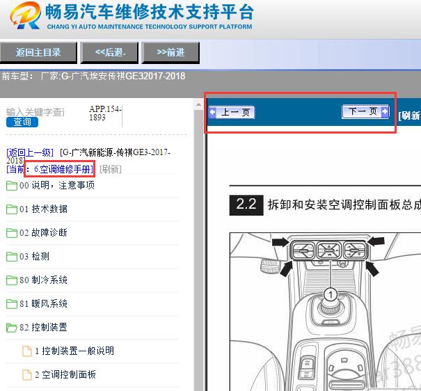This screenshot has width=421, height=391.
Task: Open the 81 暖风系统 folder icon
Action: [12, 304]
